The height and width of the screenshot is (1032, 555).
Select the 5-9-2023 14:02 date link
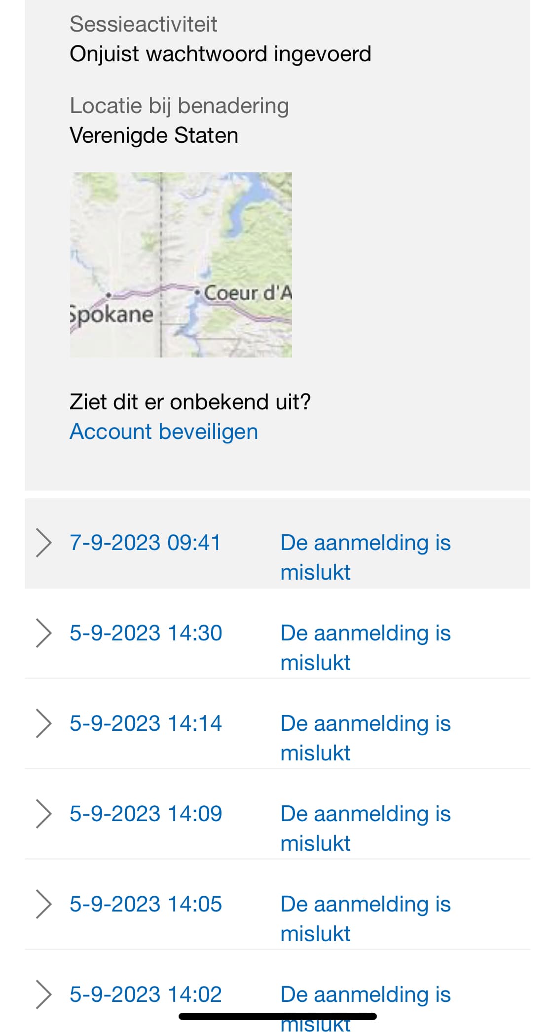pos(146,994)
